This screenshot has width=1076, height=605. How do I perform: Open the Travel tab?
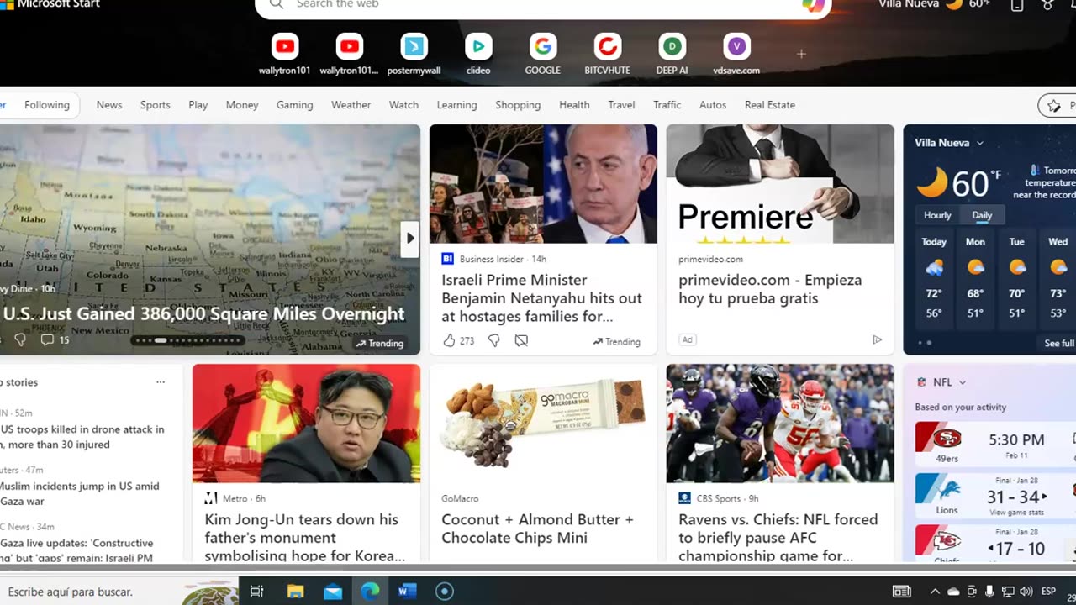click(x=621, y=105)
